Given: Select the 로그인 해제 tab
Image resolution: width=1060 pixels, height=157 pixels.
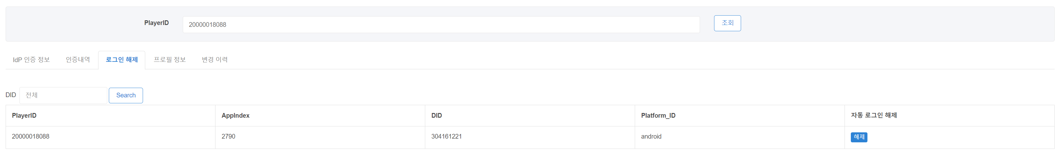Looking at the screenshot, I should [x=121, y=60].
